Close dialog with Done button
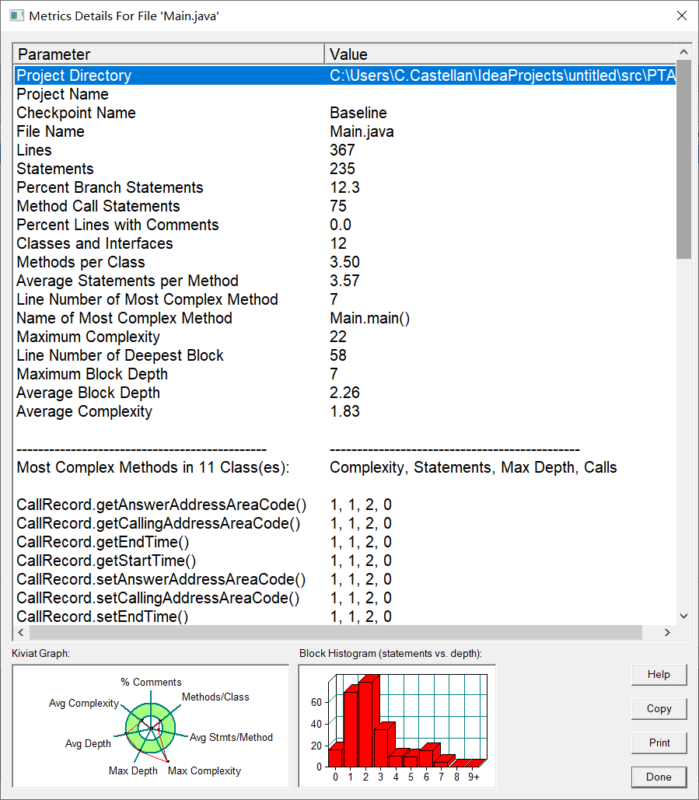This screenshot has height=800, width=699. click(659, 777)
